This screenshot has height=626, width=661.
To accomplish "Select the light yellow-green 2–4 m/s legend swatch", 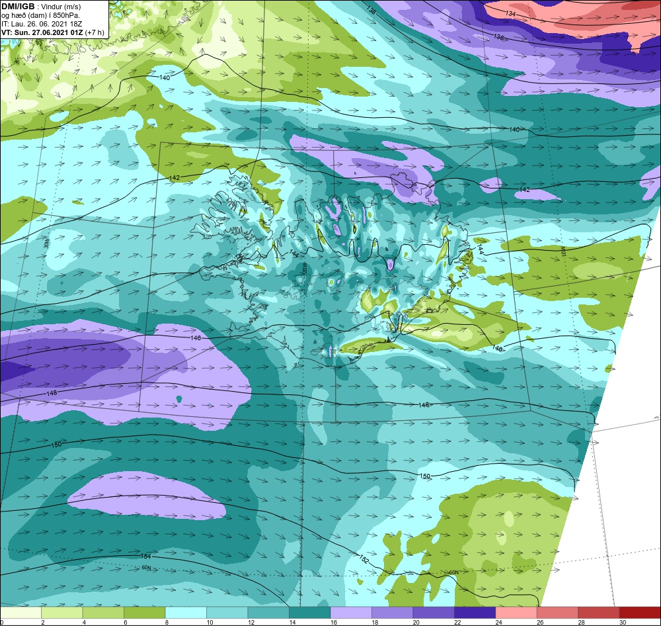I will pyautogui.click(x=62, y=613).
